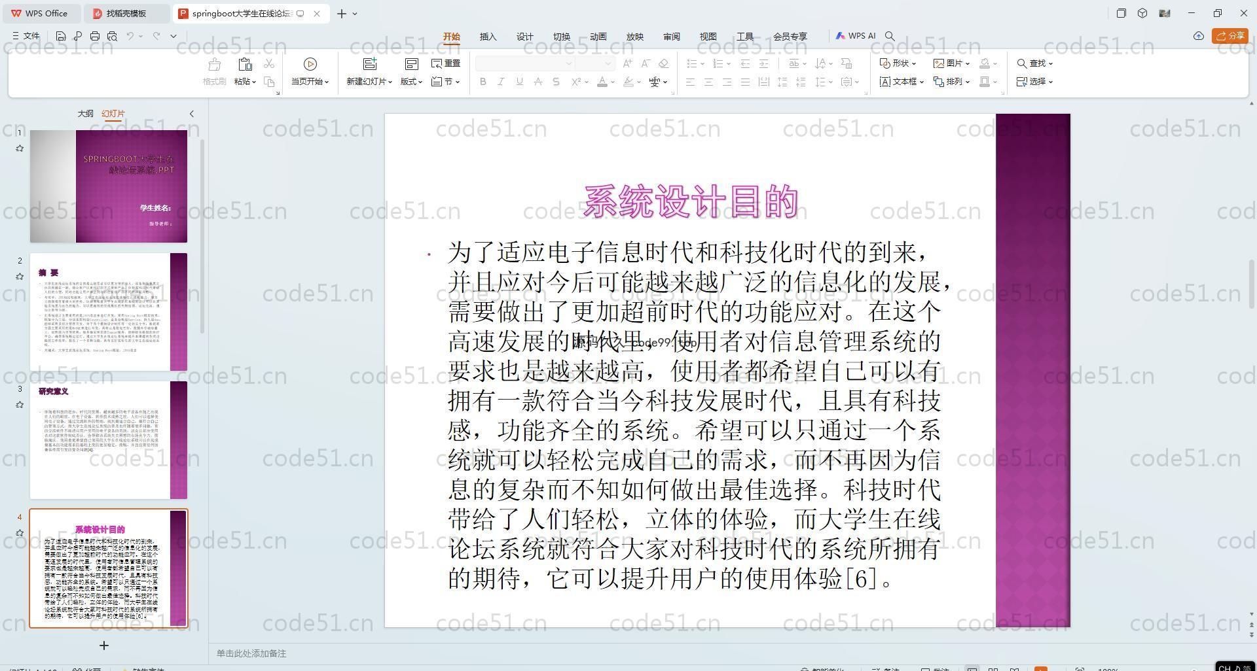Open the 插入 ribbon tab
This screenshot has height=671, width=1257.
click(x=488, y=37)
